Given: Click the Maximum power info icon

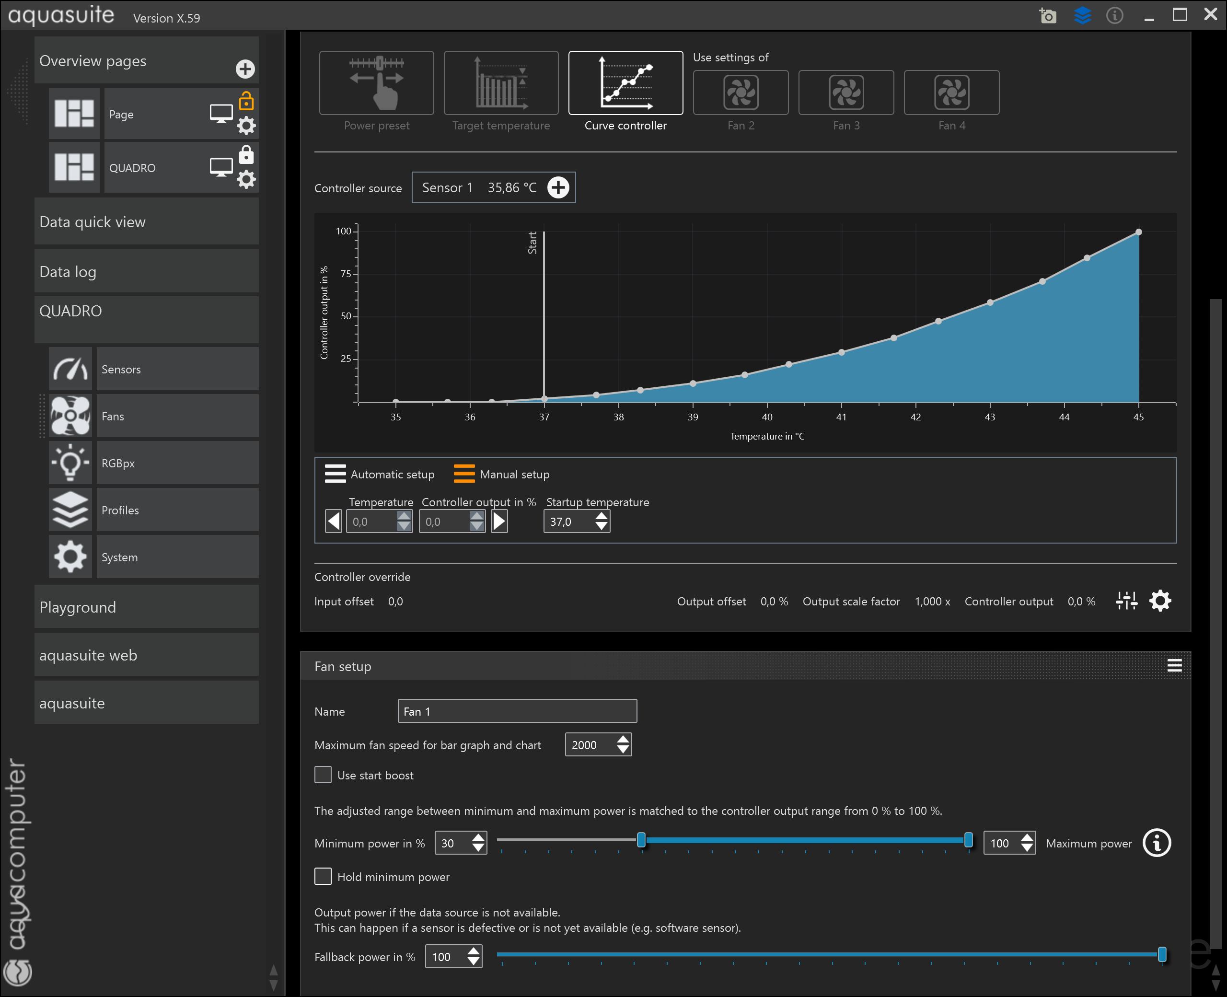Looking at the screenshot, I should coord(1157,843).
